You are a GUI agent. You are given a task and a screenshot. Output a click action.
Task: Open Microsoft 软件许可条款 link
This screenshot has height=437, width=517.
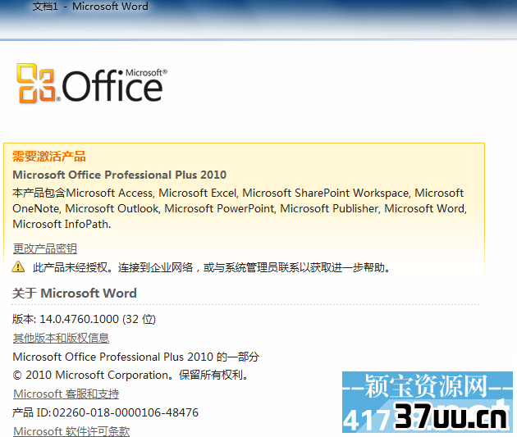point(71,431)
